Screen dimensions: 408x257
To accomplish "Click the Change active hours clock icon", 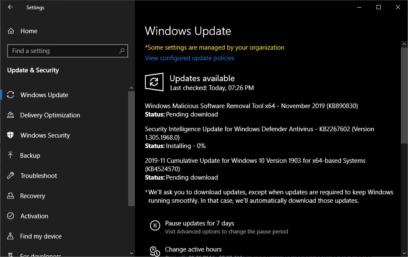I will [x=155, y=252].
